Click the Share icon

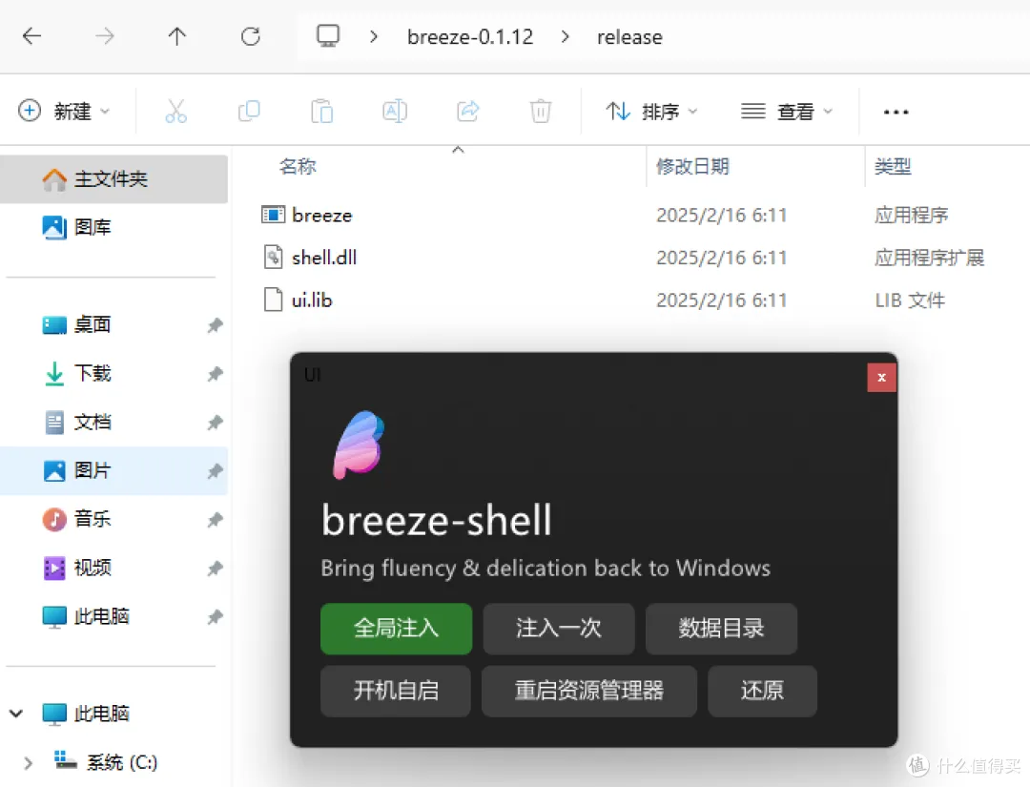(467, 111)
